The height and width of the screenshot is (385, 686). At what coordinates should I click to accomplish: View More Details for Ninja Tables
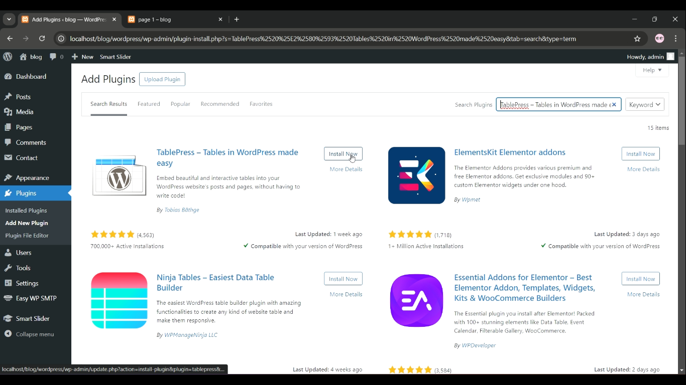(346, 294)
